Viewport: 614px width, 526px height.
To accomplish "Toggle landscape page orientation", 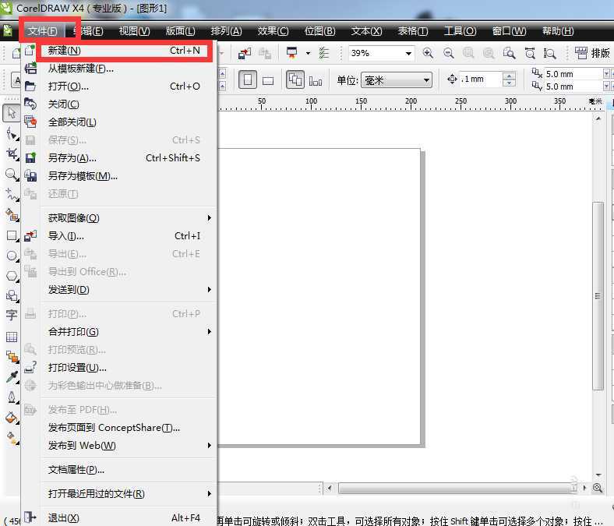I will click(x=267, y=80).
